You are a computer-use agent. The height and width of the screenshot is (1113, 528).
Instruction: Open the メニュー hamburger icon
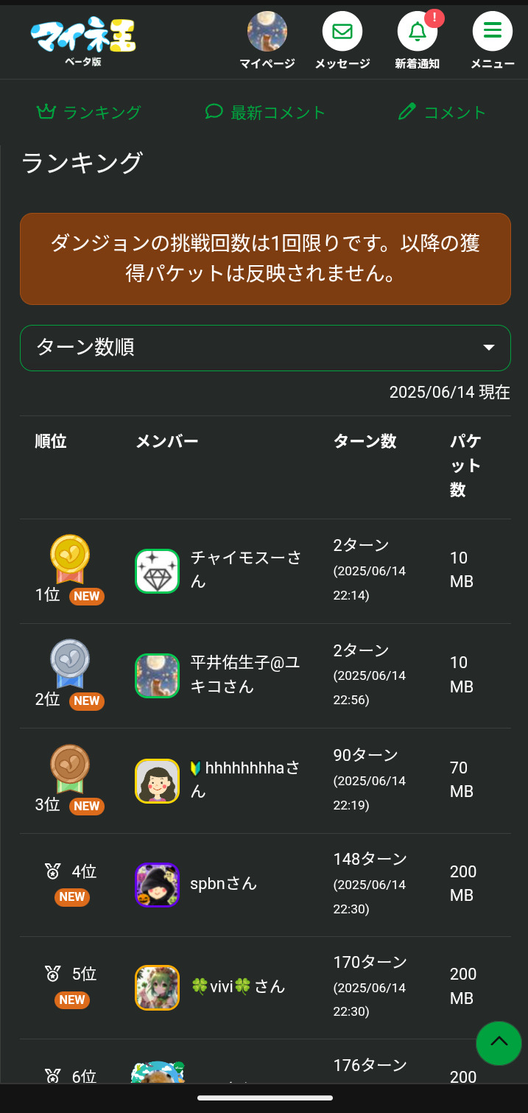tap(493, 32)
